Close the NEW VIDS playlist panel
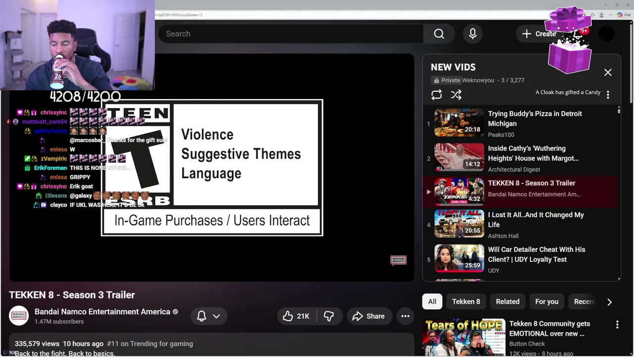The height and width of the screenshot is (357, 634). tap(608, 72)
